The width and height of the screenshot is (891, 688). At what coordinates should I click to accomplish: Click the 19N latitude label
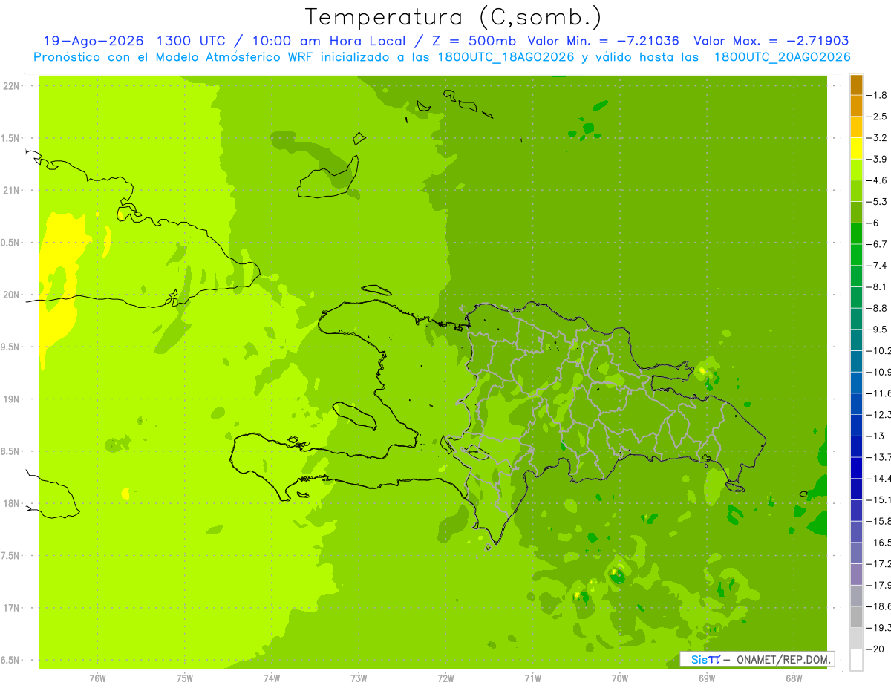11,399
